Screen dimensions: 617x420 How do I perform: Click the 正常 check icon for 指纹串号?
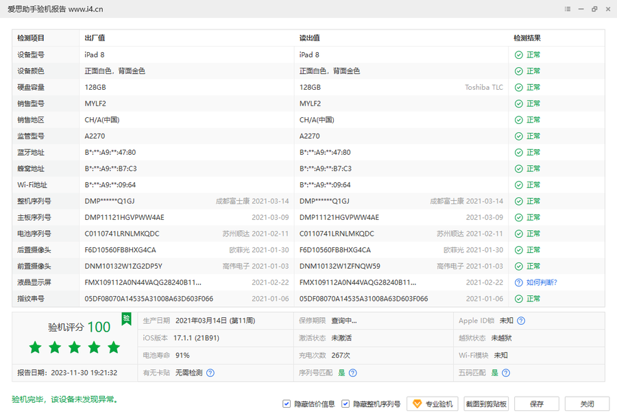point(519,299)
